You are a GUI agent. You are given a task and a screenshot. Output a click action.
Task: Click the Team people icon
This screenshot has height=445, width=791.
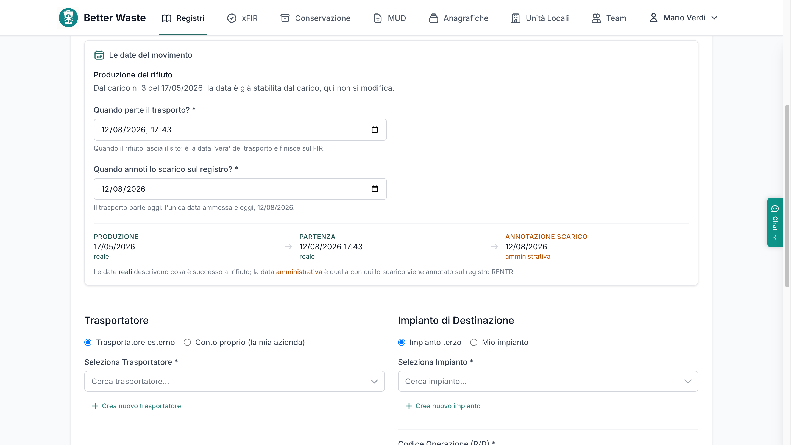coord(596,18)
